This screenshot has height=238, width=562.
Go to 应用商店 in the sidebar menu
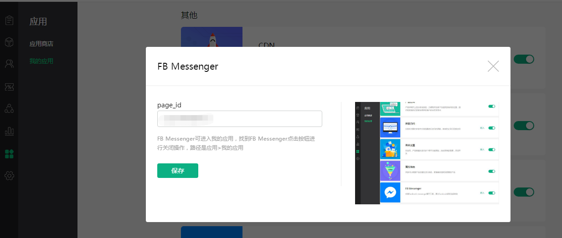(x=41, y=44)
